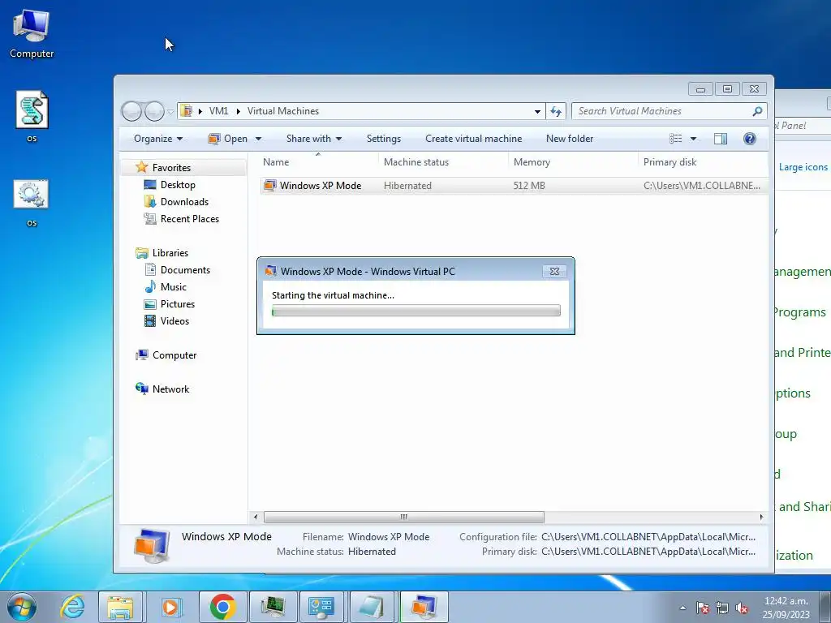This screenshot has height=623, width=831.
Task: Click Settings in the toolbar
Action: coord(384,139)
